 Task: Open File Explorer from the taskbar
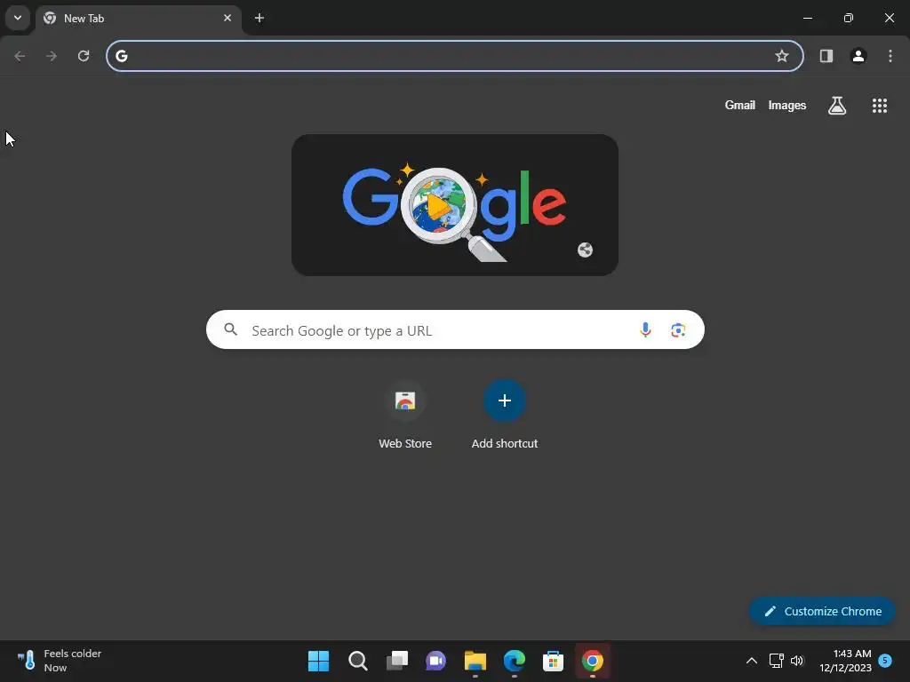475,661
